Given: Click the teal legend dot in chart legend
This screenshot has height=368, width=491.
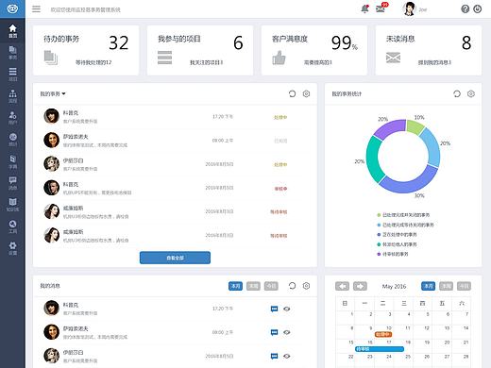Looking at the screenshot, I should (x=379, y=244).
